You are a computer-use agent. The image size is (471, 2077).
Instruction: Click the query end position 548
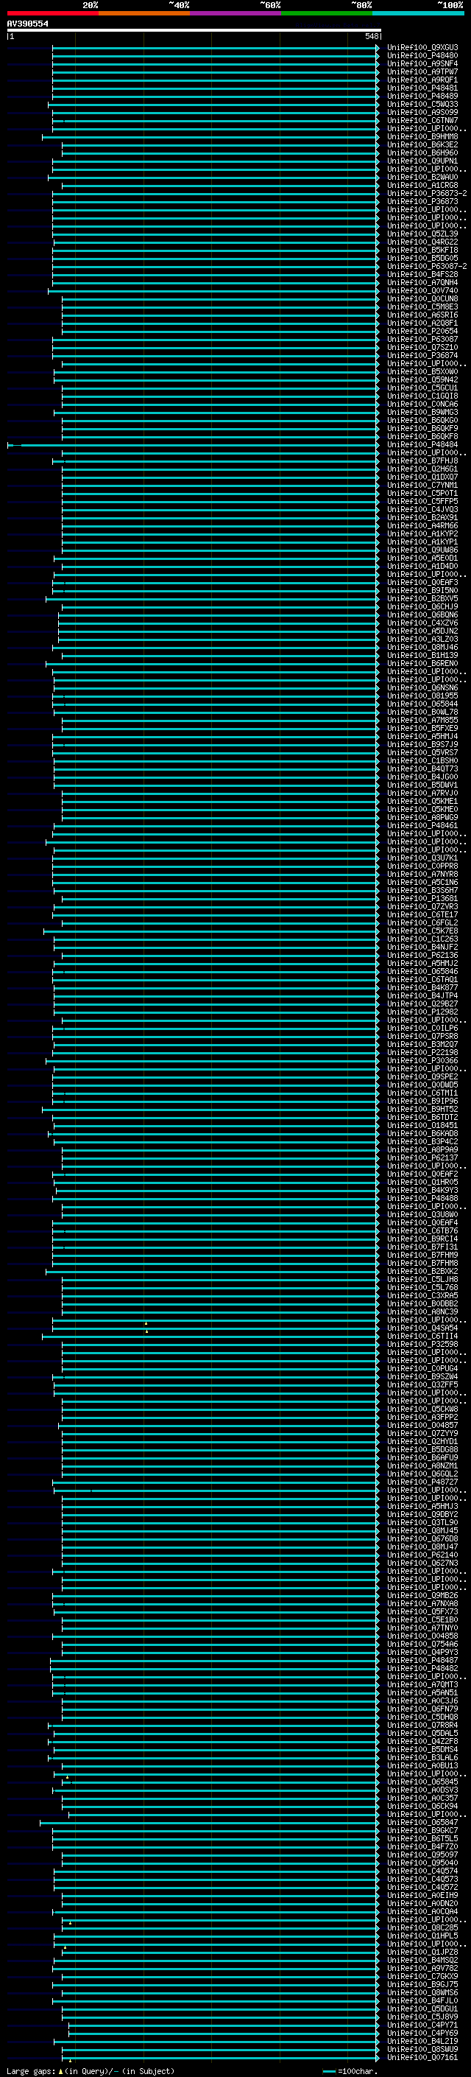(371, 36)
